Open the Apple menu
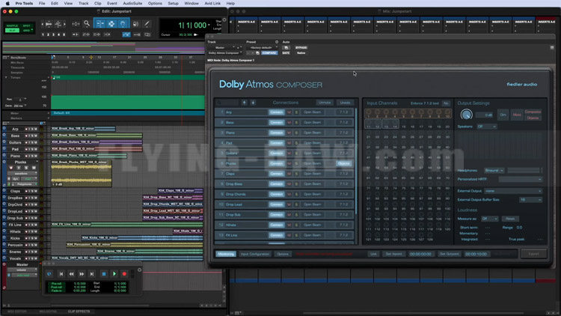The height and width of the screenshot is (316, 561). click(x=7, y=3)
